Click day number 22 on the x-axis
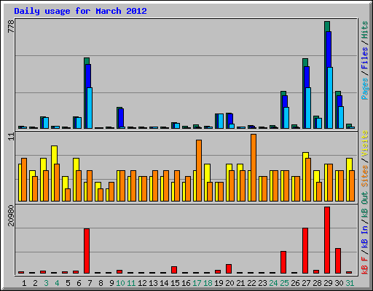 point(251,283)
